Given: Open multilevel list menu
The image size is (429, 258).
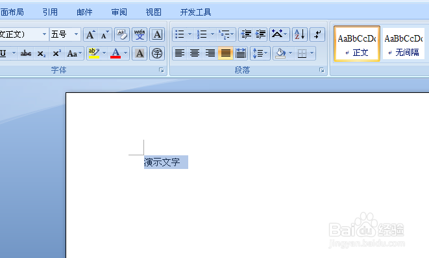Looking at the screenshot, I should pos(226,34).
